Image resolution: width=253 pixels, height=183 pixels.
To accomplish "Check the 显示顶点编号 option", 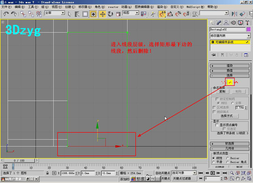I will click(x=217, y=125).
